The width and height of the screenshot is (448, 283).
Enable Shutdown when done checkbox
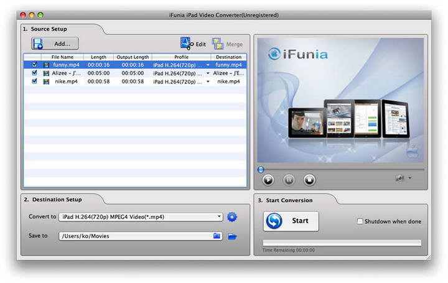[x=360, y=221]
